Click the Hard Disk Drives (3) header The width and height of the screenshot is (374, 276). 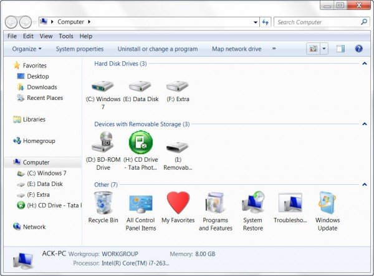(120, 64)
